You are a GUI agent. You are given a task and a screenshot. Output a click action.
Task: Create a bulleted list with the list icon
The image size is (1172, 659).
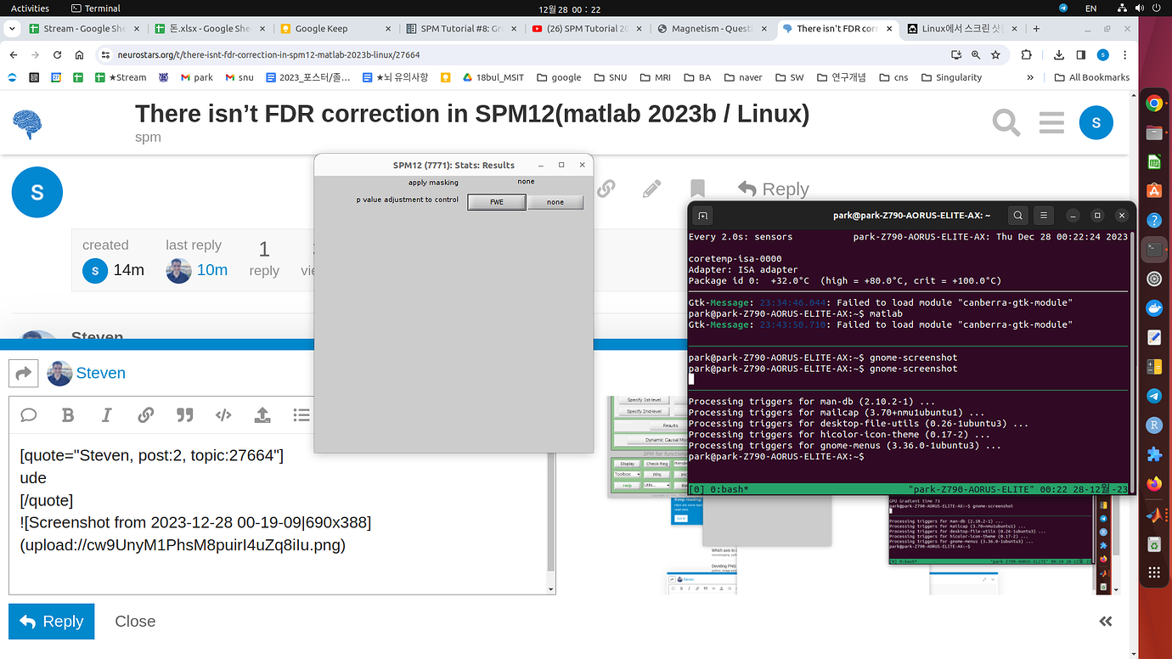301,414
